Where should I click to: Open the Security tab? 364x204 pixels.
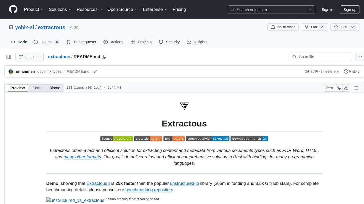point(169,42)
